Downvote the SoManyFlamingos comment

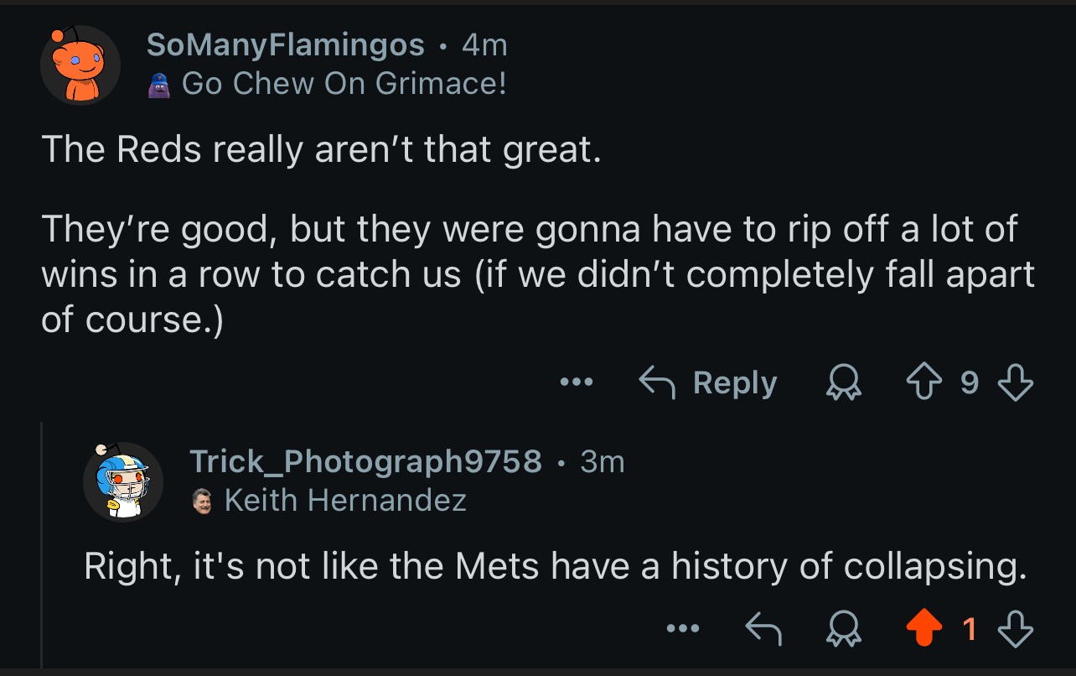coord(1015,383)
